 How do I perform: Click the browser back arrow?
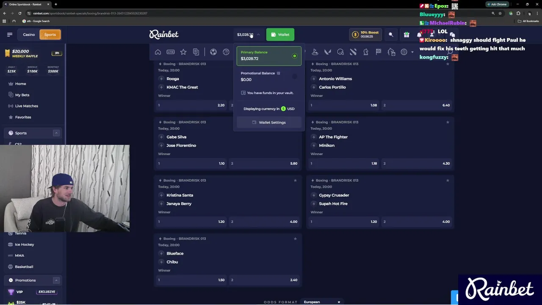pyautogui.click(x=5, y=13)
